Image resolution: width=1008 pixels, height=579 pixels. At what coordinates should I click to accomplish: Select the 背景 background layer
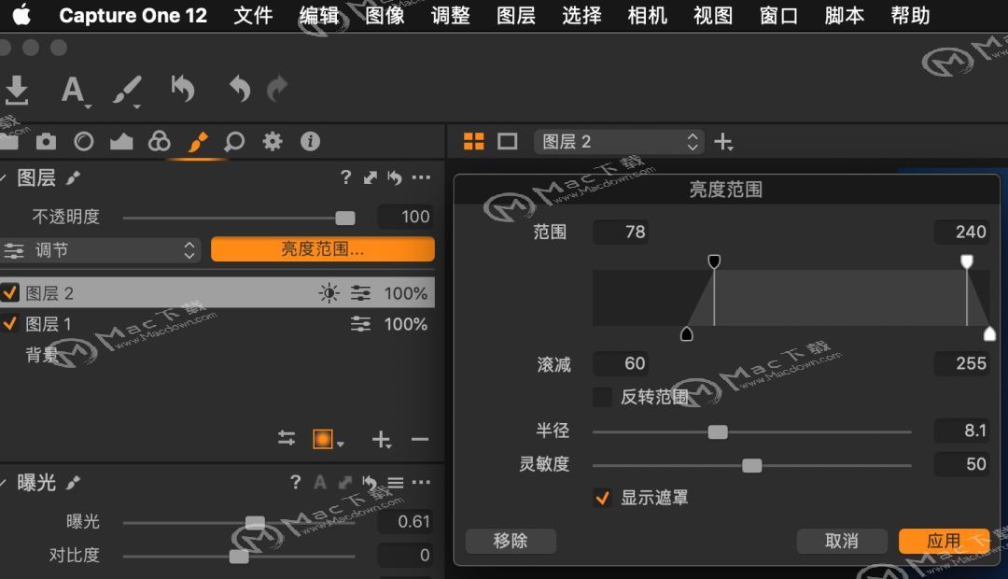pos(42,355)
